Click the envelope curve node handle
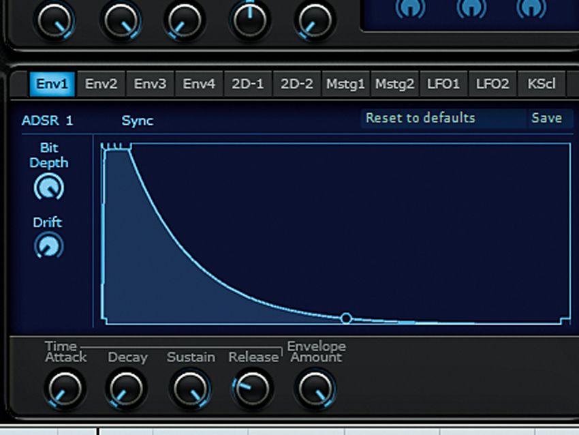This screenshot has width=579, height=435. (x=347, y=316)
